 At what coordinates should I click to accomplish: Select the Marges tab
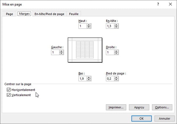pyautogui.click(x=24, y=14)
